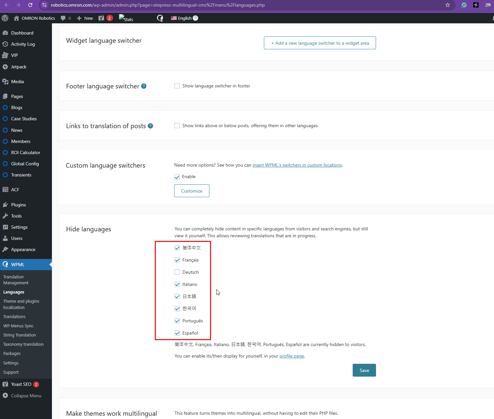
Task: Click the Customize button
Action: coord(192,191)
